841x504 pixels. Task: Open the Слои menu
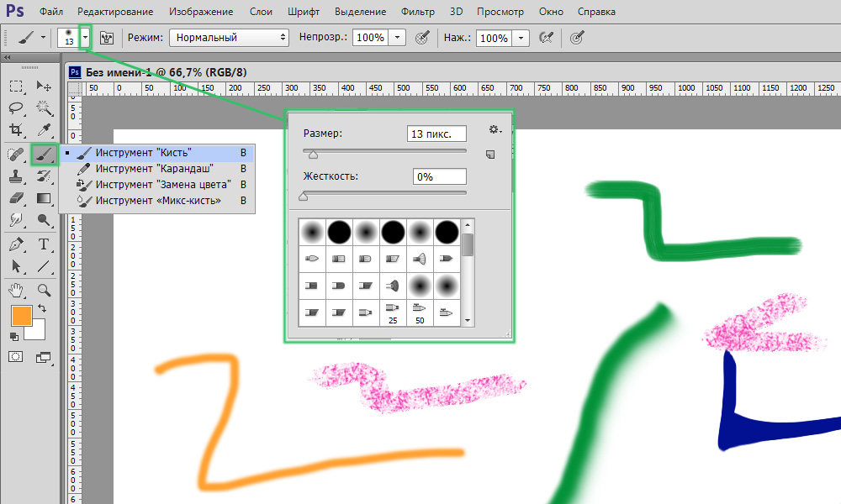click(261, 11)
